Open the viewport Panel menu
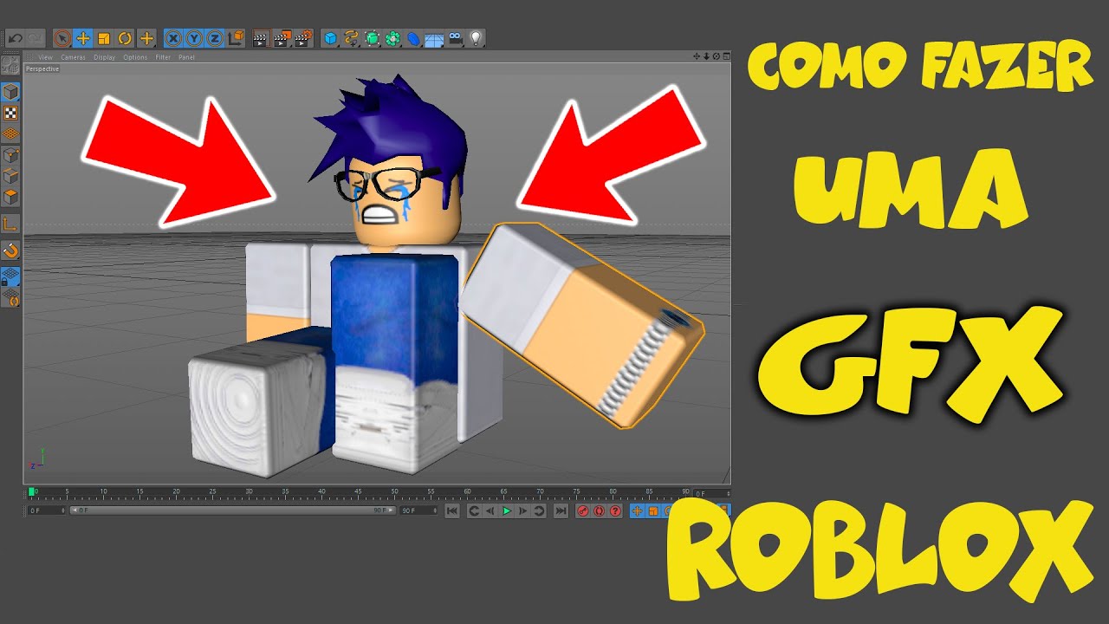Screen dimensions: 1109x624 coord(186,57)
